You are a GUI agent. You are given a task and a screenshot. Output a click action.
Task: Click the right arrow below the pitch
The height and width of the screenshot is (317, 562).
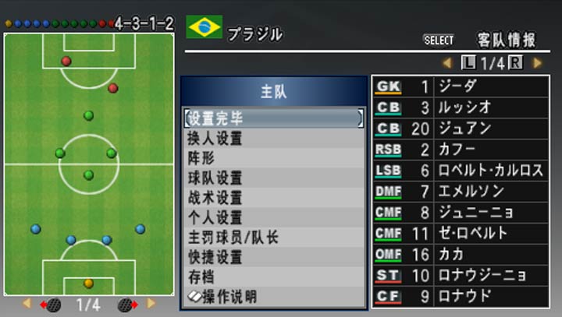coord(151,304)
